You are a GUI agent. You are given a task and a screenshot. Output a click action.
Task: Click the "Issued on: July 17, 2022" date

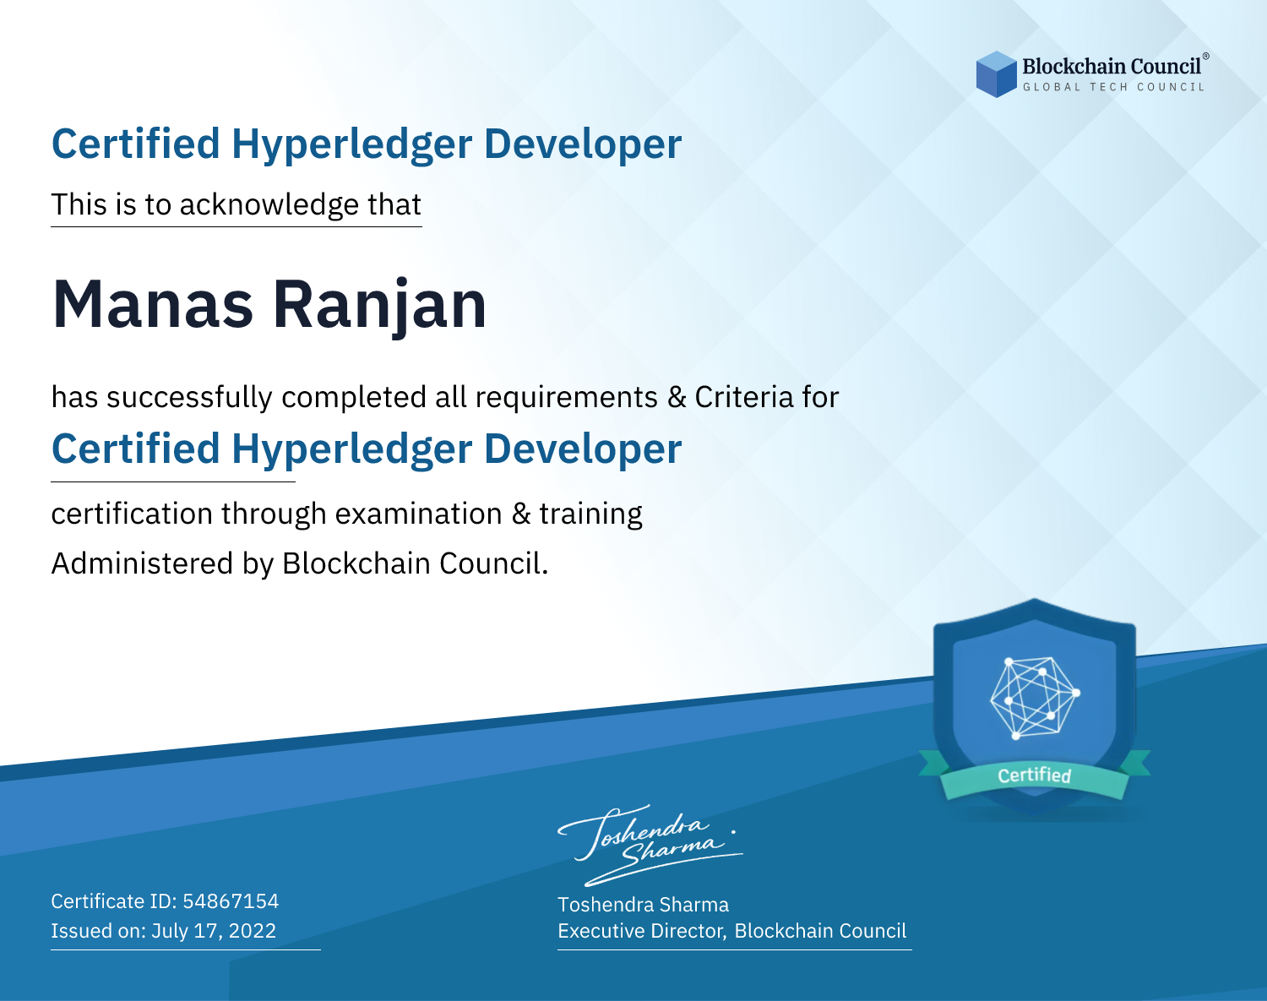tap(164, 931)
